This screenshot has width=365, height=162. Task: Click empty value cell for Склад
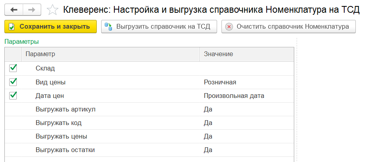pos(247,68)
